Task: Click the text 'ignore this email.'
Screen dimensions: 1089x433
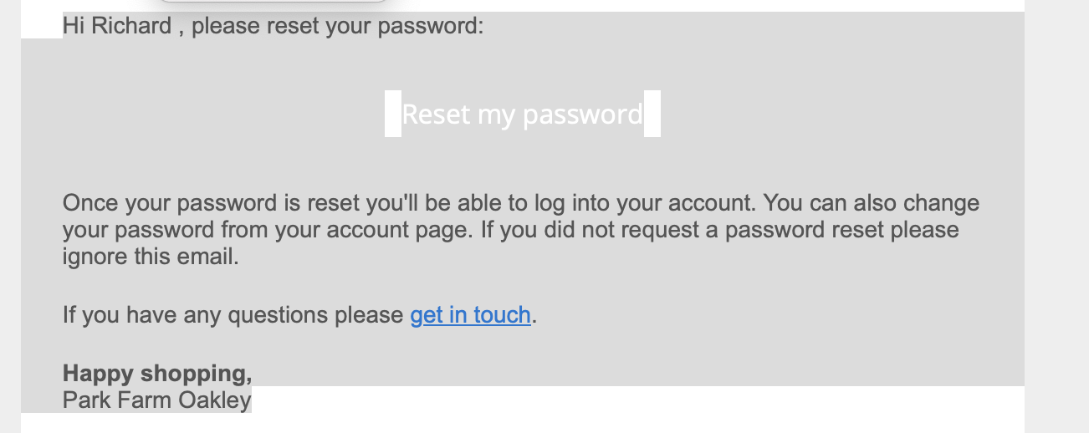Action: [151, 257]
